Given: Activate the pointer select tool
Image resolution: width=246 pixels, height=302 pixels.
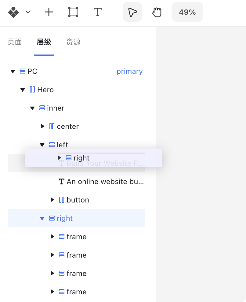Looking at the screenshot, I should click(132, 12).
